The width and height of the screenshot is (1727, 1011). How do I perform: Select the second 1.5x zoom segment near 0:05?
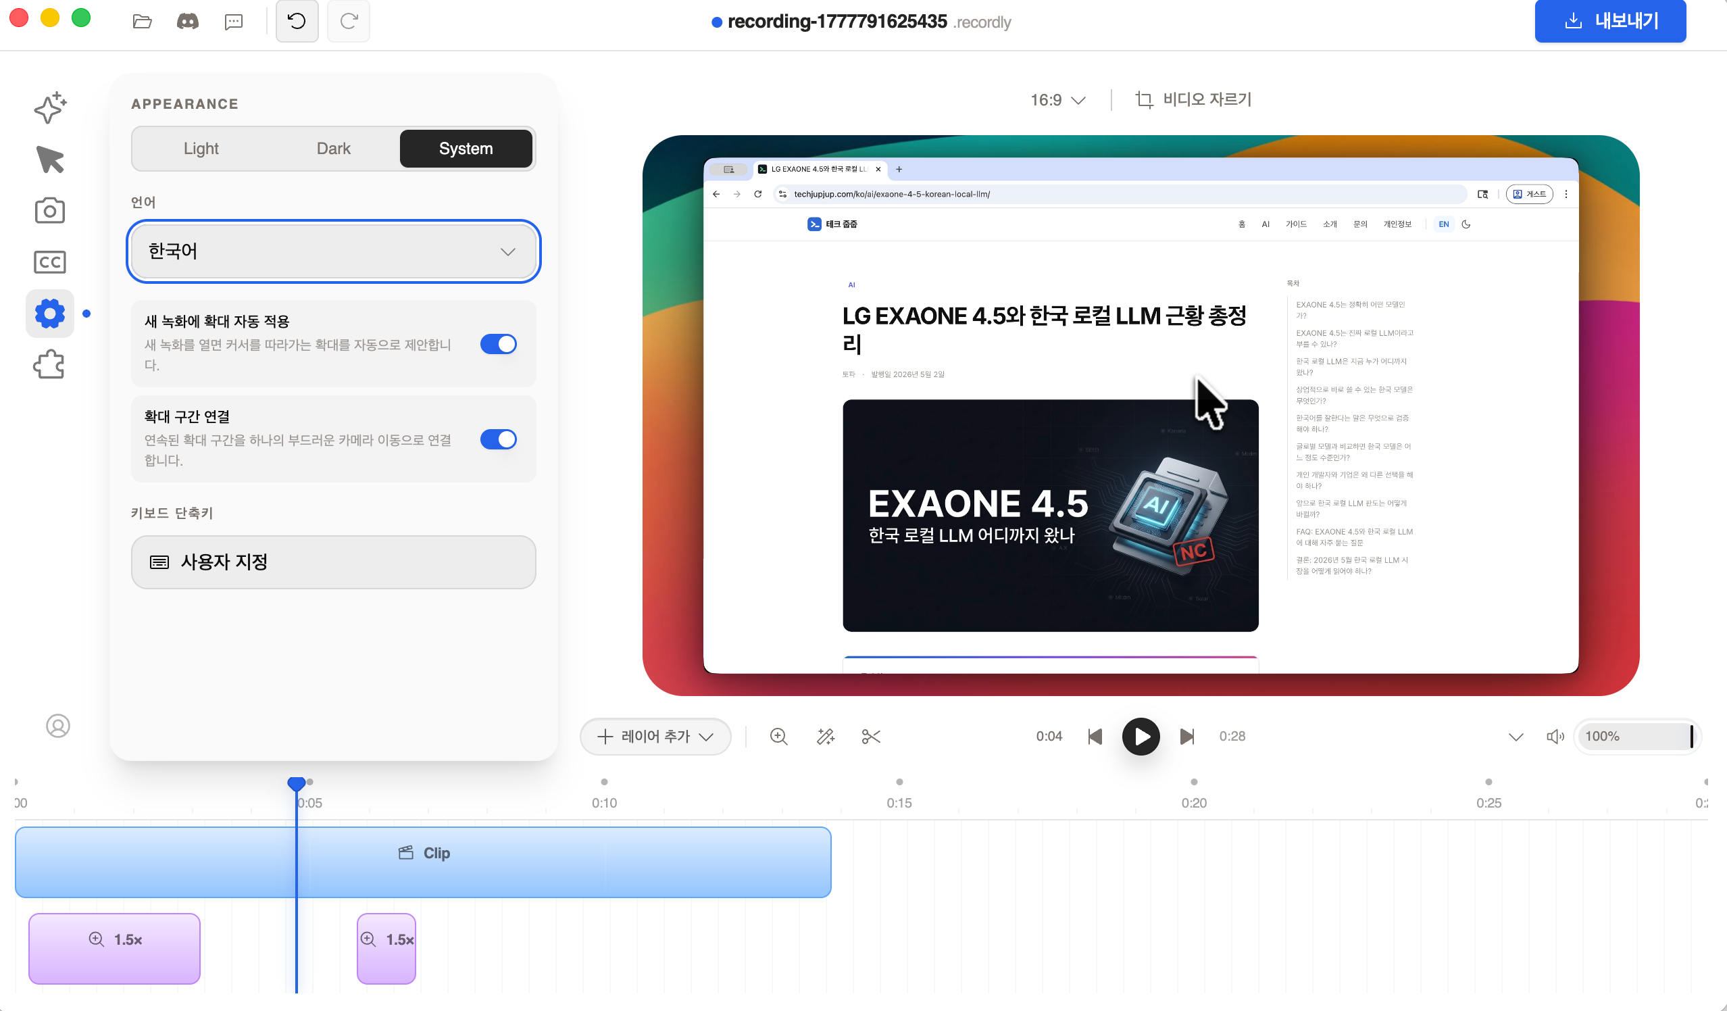pyautogui.click(x=386, y=949)
